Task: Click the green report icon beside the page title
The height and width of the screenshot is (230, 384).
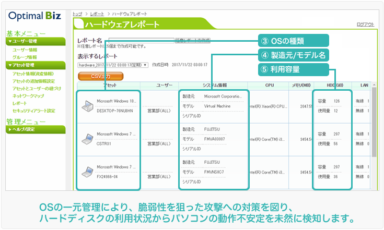Action: click(79, 24)
